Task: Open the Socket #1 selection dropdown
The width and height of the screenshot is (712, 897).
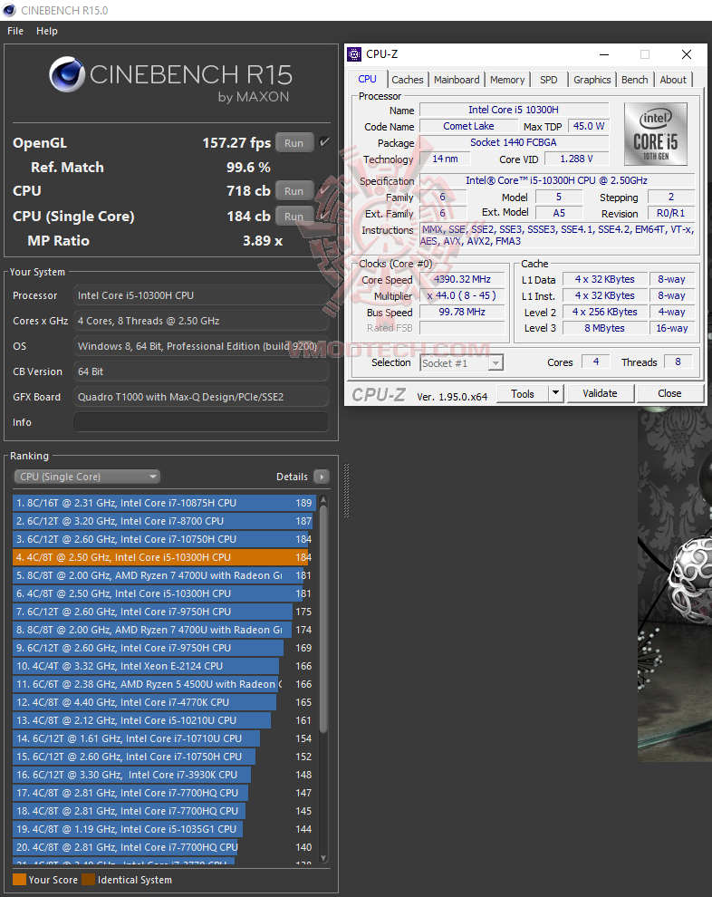Action: 462,363
